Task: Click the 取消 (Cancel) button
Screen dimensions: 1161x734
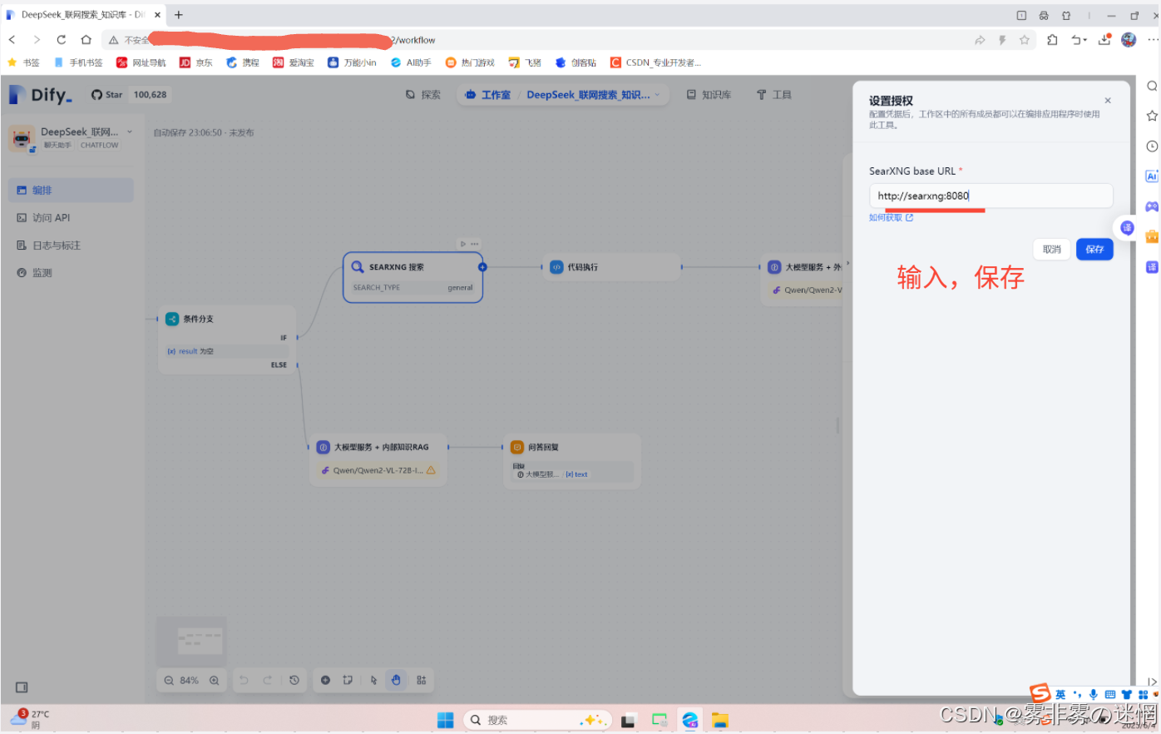Action: click(x=1052, y=249)
